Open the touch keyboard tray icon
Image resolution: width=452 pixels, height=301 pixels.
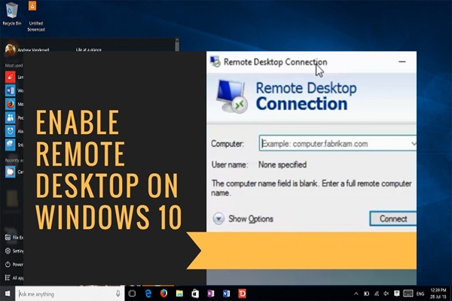point(408,293)
